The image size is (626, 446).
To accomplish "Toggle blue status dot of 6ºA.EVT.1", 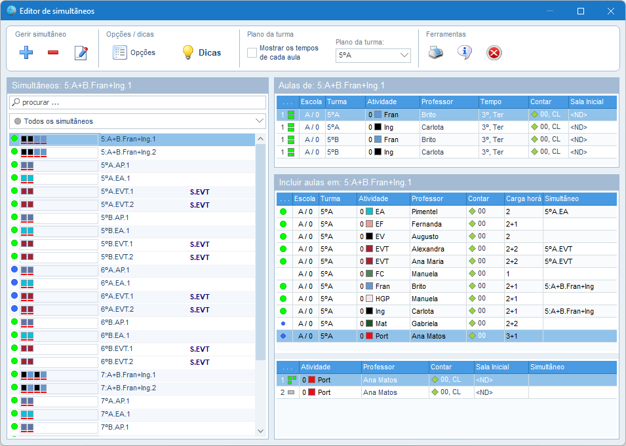I will (x=14, y=295).
